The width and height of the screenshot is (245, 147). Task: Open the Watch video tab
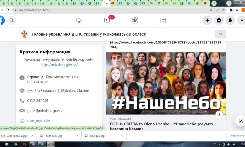click(x=107, y=20)
